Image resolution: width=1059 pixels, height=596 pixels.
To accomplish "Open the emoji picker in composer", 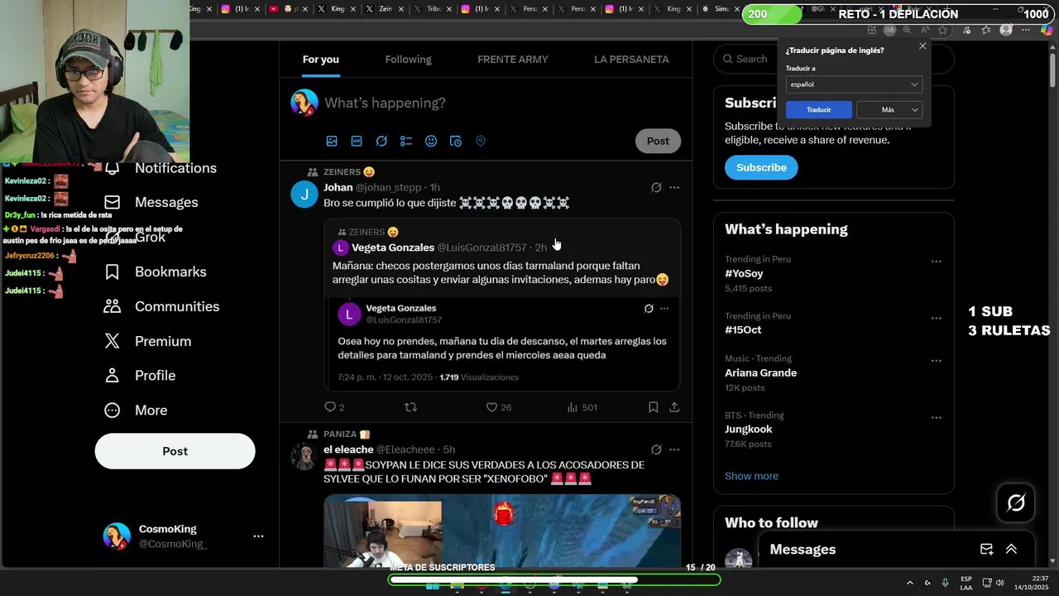I will tap(431, 142).
